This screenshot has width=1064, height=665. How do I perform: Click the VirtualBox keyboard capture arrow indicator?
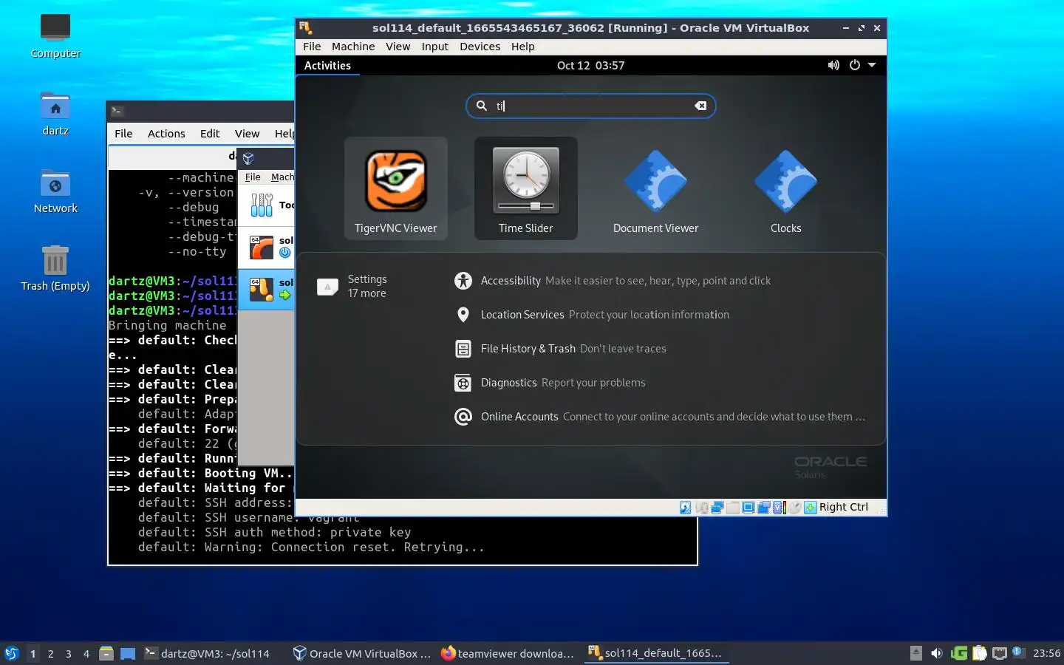(811, 508)
